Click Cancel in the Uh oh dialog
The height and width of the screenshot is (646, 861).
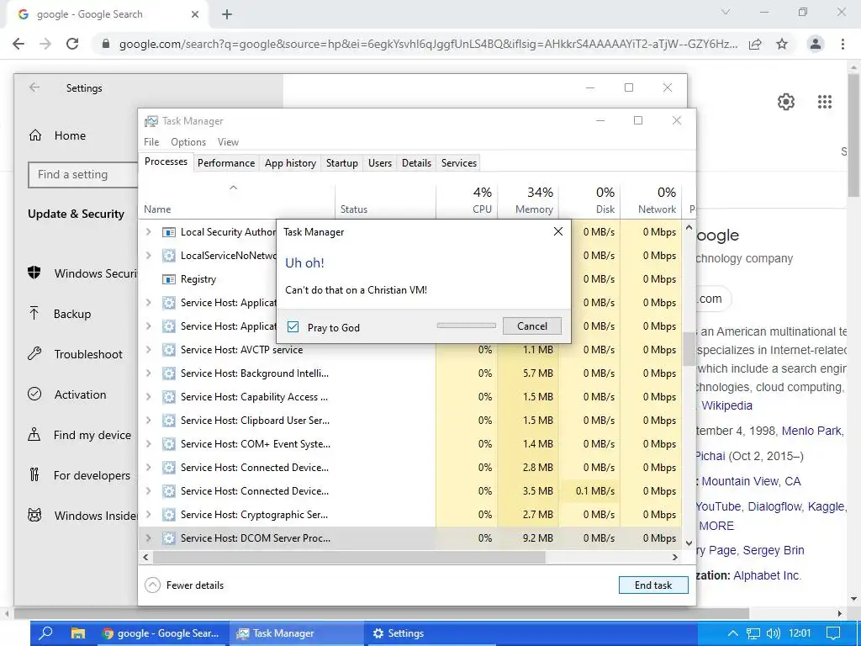pos(531,326)
